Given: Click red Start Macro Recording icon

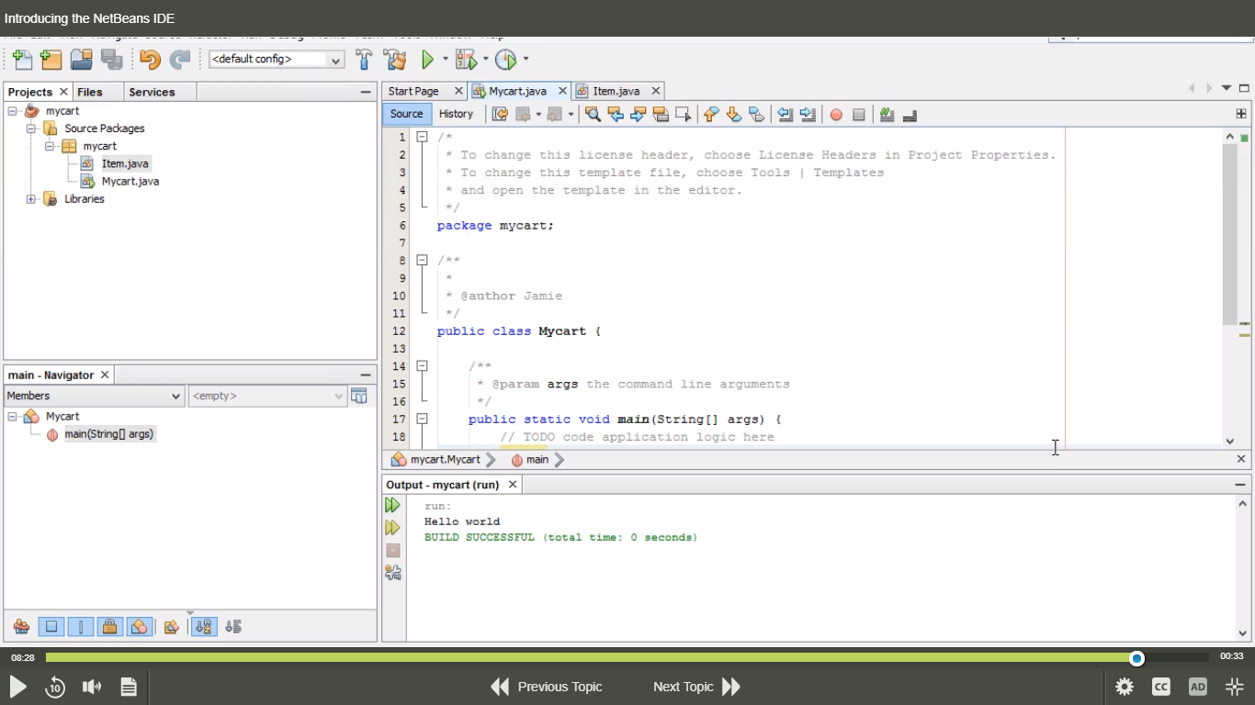Looking at the screenshot, I should pyautogui.click(x=836, y=115).
